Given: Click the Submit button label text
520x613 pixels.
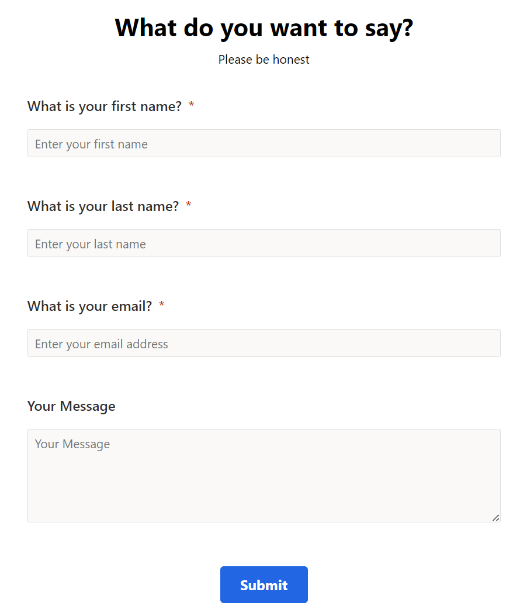Looking at the screenshot, I should pos(264,584).
